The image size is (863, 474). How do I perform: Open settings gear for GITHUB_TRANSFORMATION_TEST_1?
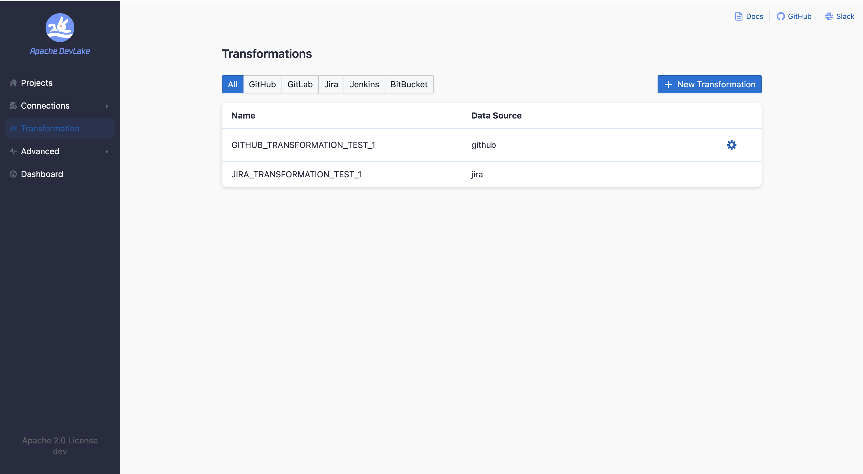pyautogui.click(x=731, y=145)
